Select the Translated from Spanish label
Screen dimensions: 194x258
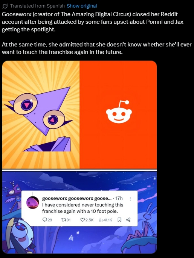click(37, 6)
